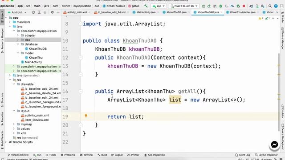
Task: Collapse the model package
Action: (18, 53)
